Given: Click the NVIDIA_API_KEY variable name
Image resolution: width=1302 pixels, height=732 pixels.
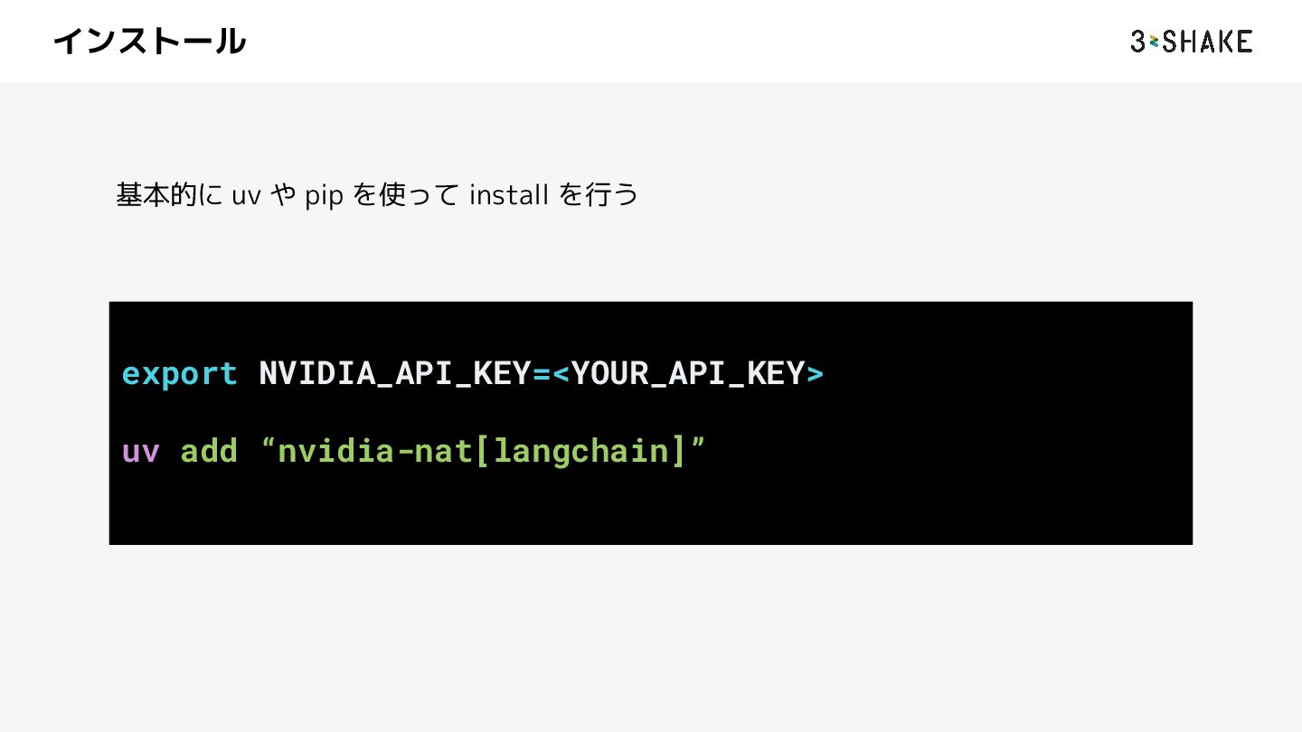Looking at the screenshot, I should [x=395, y=373].
